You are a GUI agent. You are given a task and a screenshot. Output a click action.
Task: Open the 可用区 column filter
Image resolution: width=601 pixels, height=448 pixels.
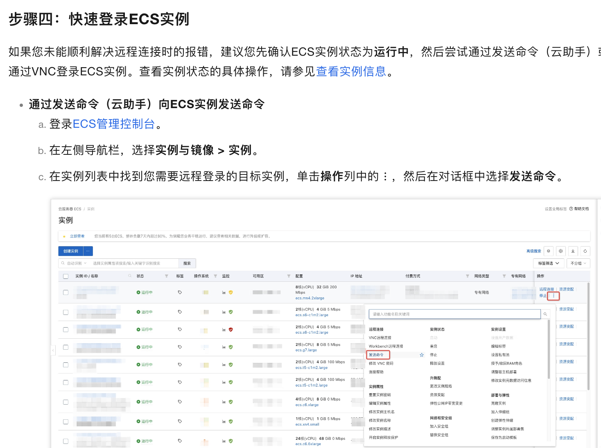289,276
